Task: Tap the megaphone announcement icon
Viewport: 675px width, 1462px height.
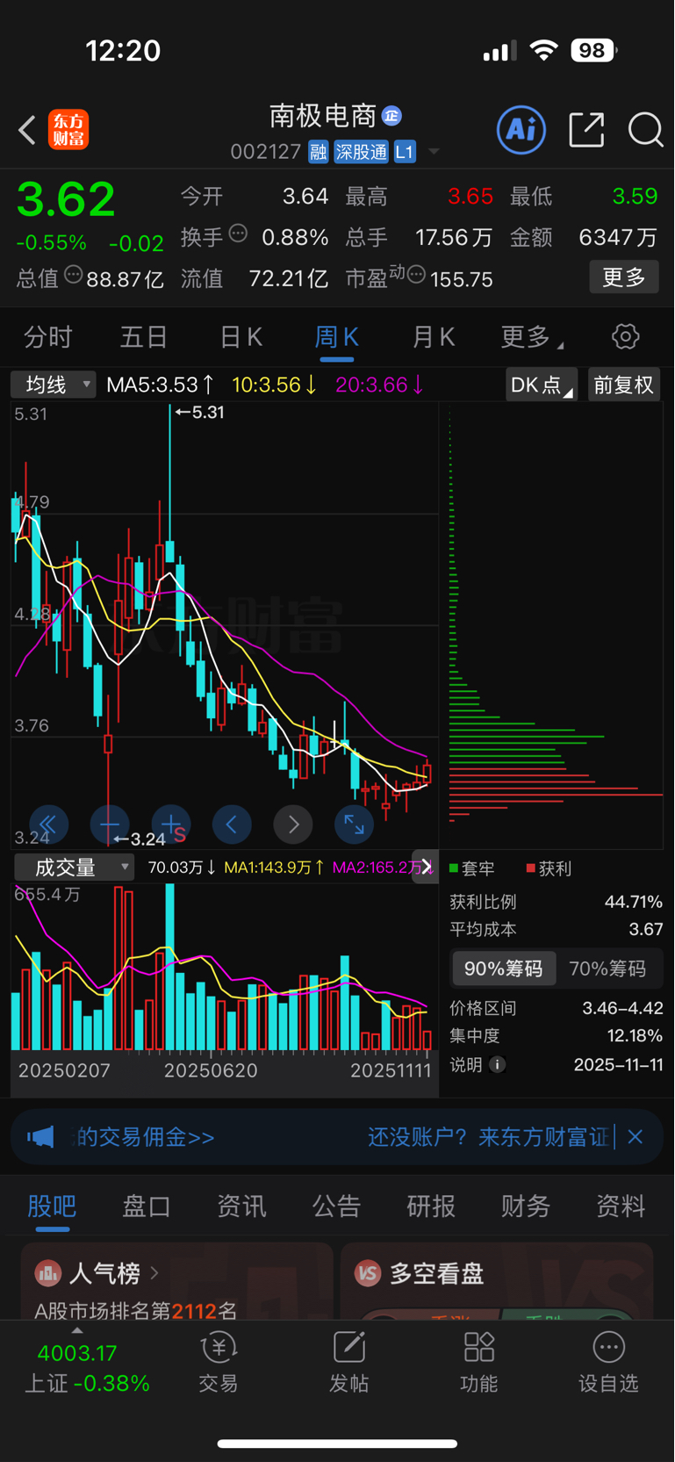Action: 40,1137
